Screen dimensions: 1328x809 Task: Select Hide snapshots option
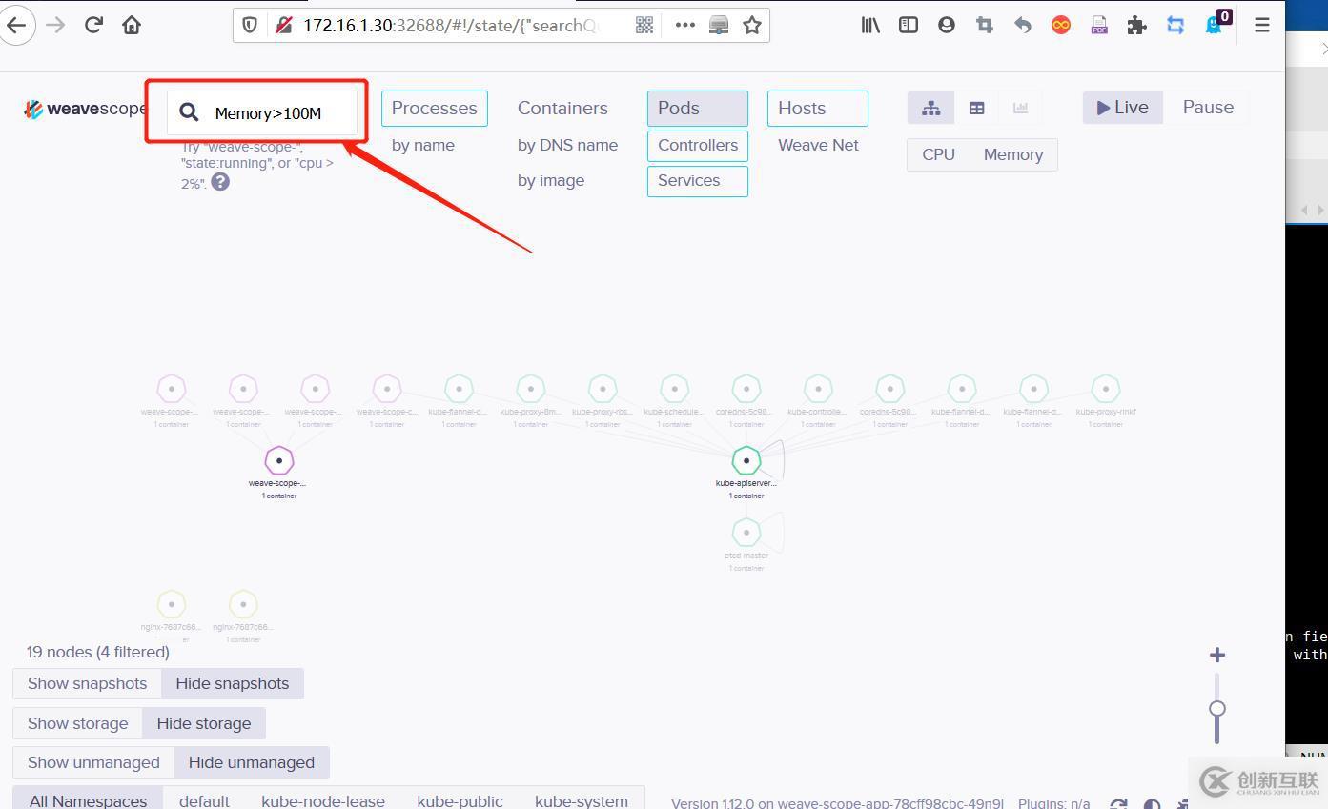pos(232,683)
